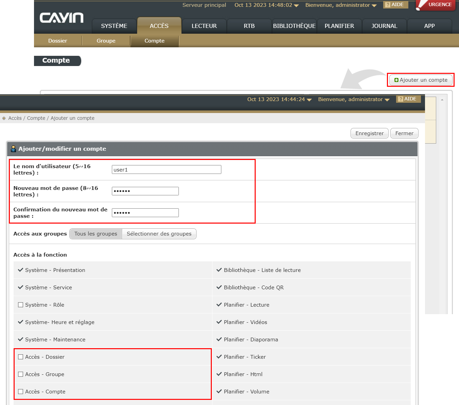Enable Accès - Groupe checkbox
459x405 pixels.
tap(21, 374)
